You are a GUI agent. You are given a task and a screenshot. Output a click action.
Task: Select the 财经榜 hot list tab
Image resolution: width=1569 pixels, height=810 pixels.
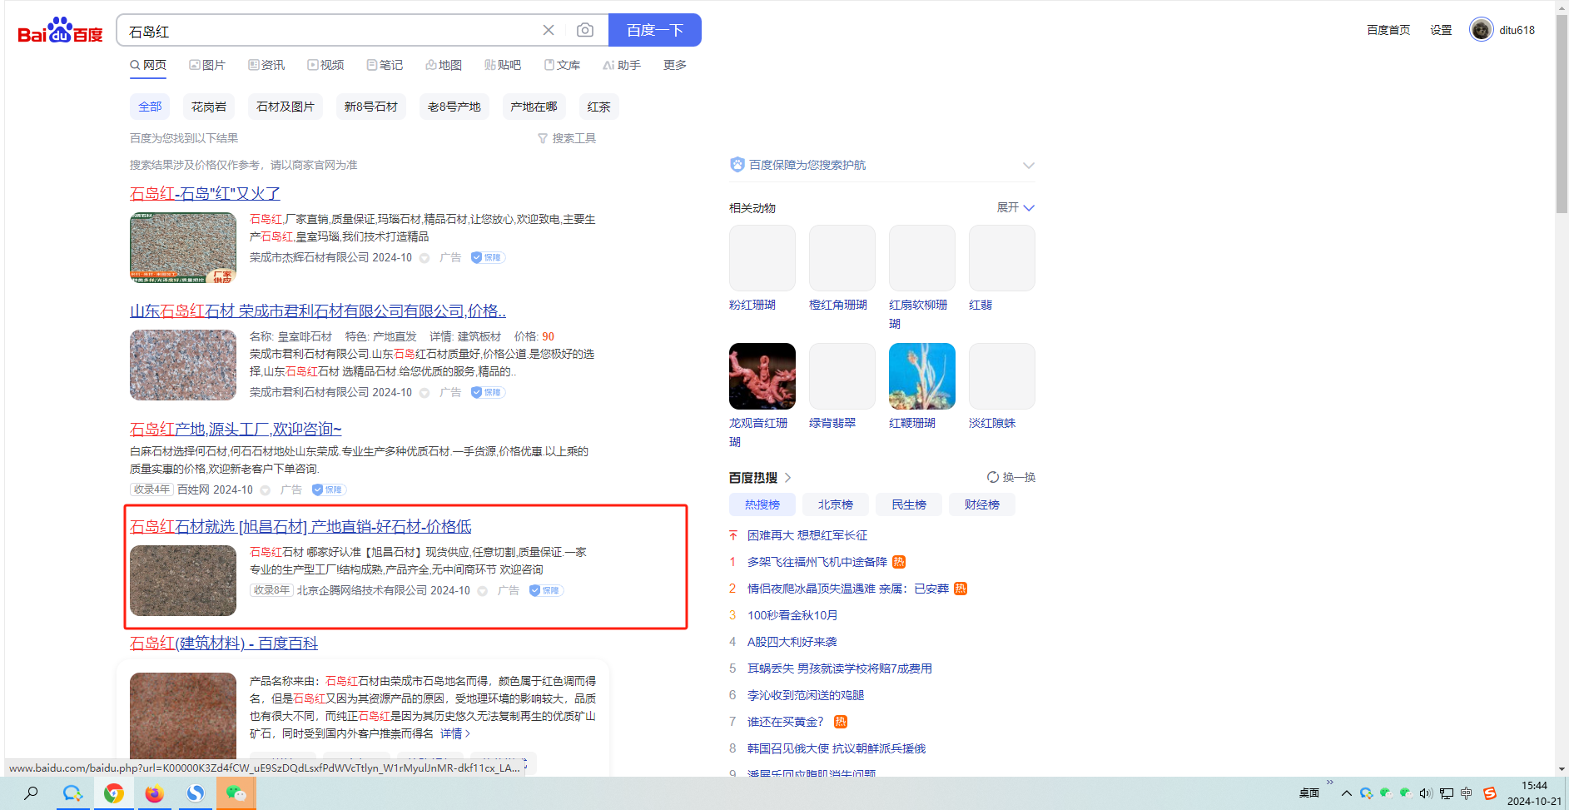982,504
